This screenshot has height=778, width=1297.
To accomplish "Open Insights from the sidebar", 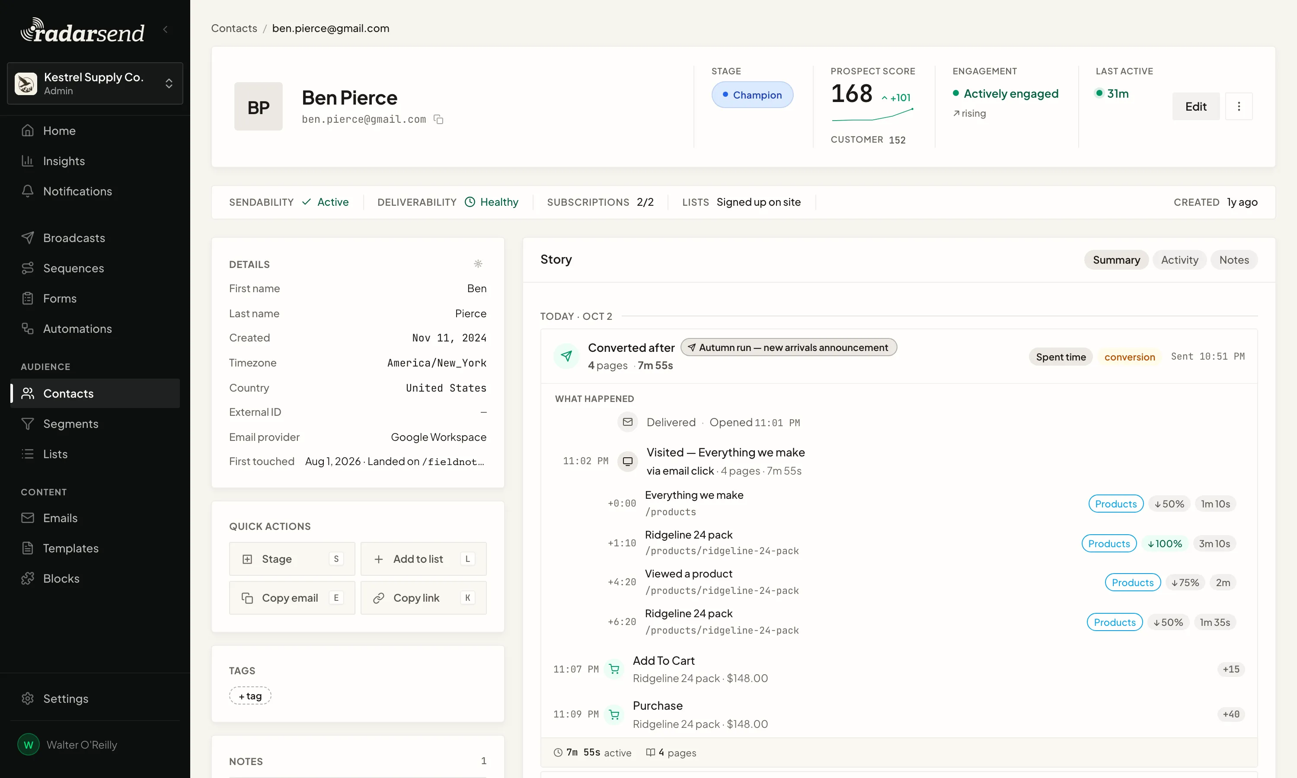I will pos(95,161).
